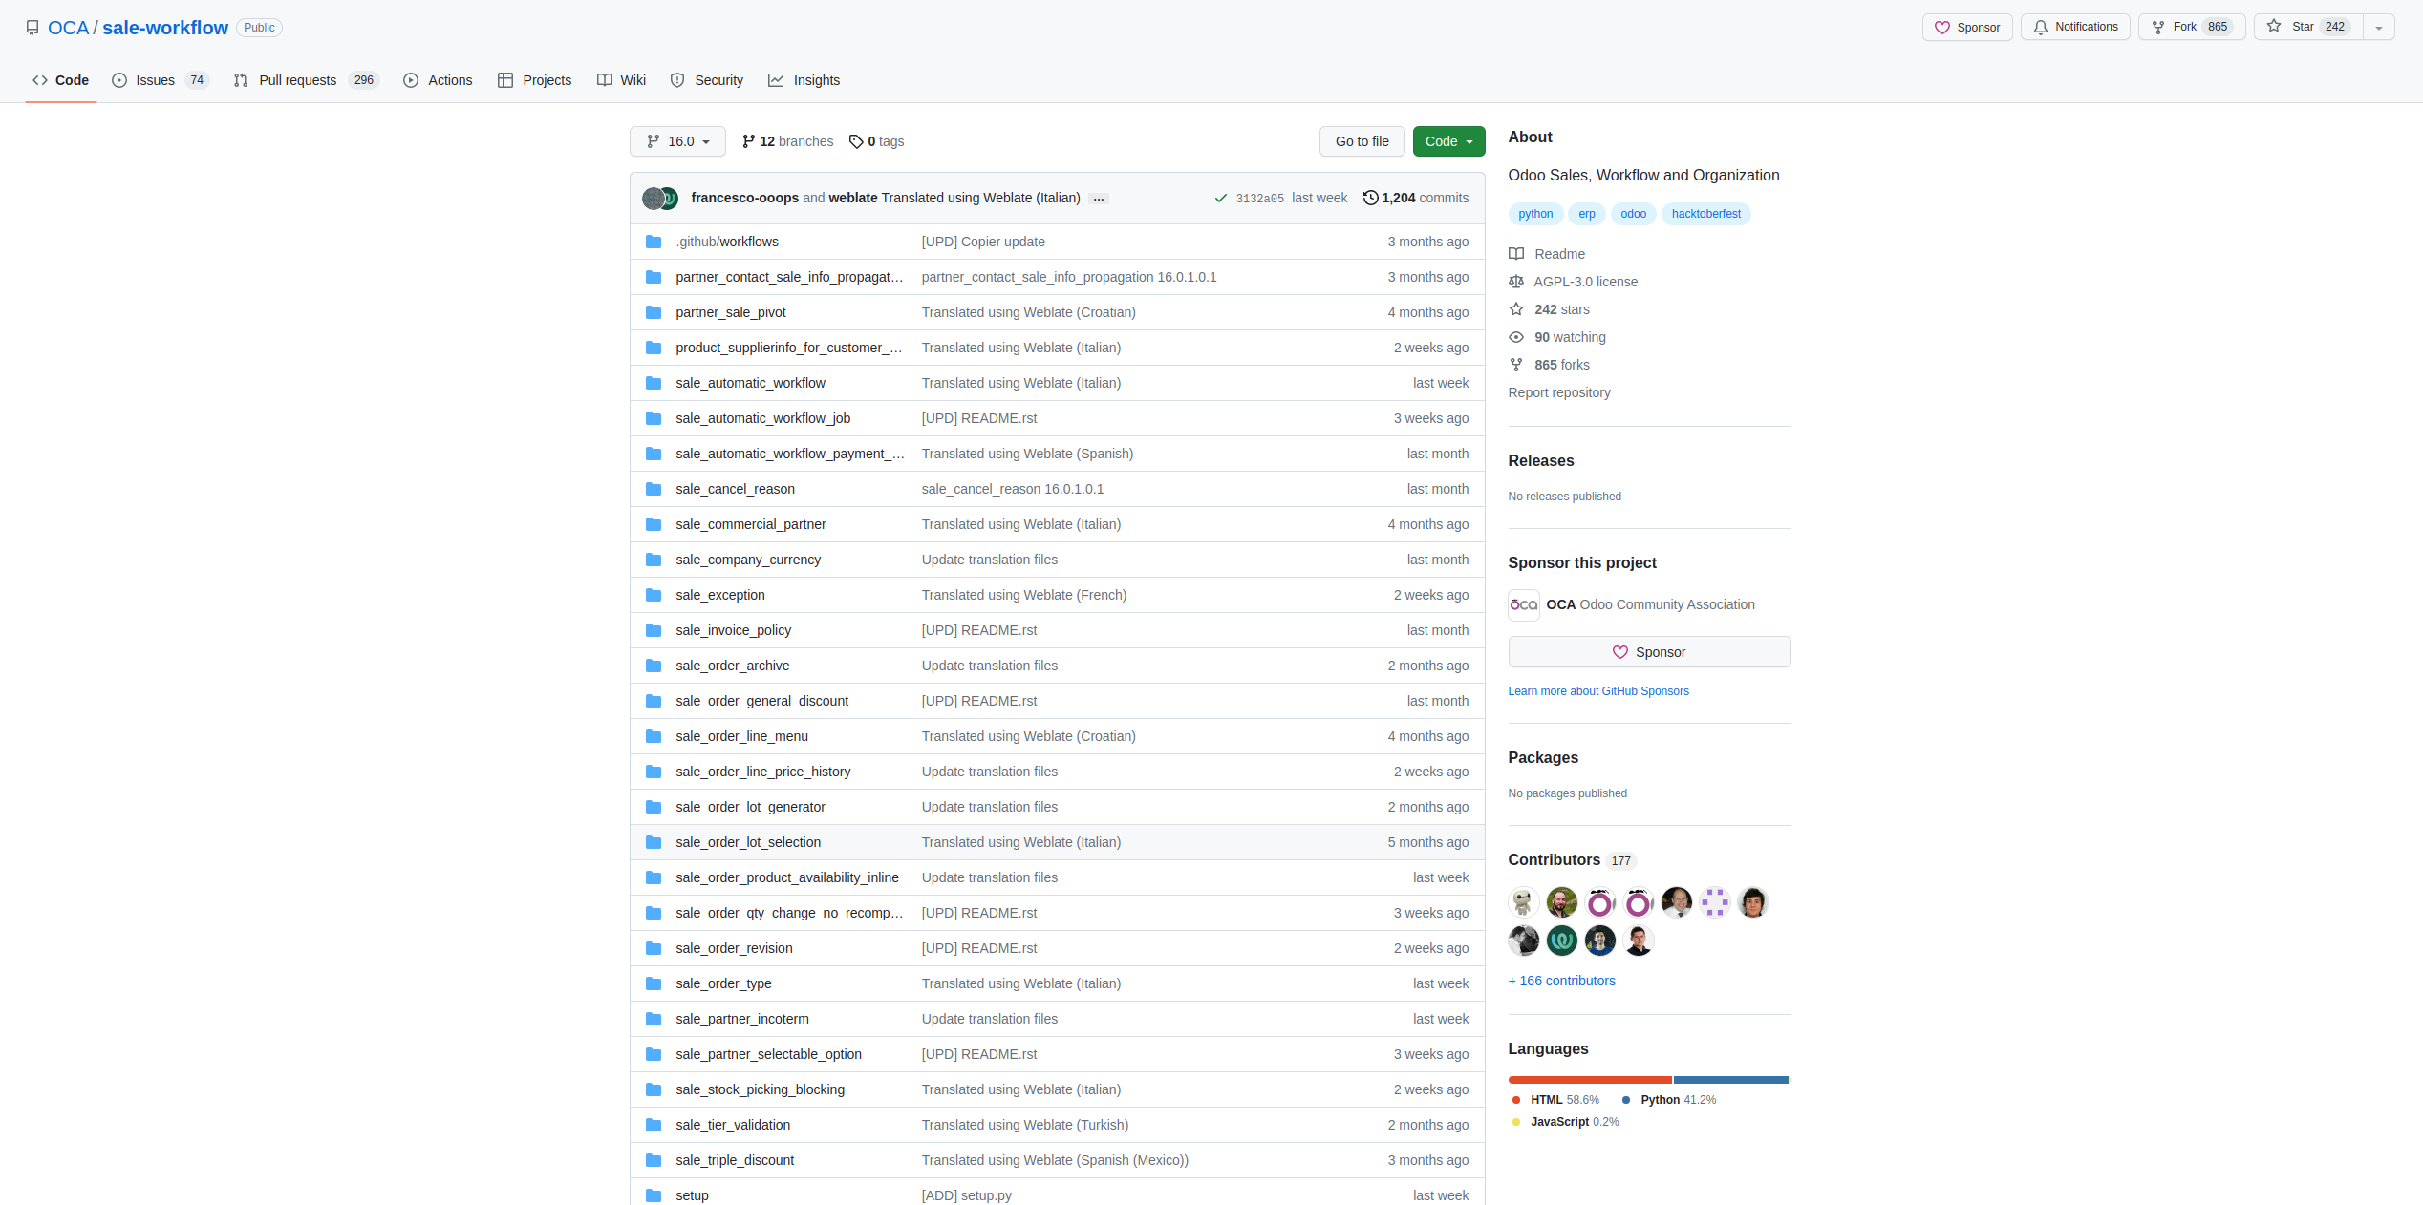Click the repository icon beside OCA
The height and width of the screenshot is (1205, 2423).
point(32,28)
